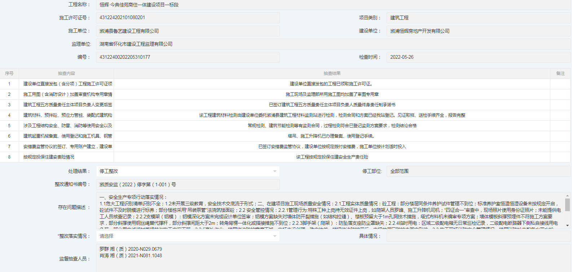Click the 备注 cell of row 8
The image size is (572, 272).
(560, 157)
